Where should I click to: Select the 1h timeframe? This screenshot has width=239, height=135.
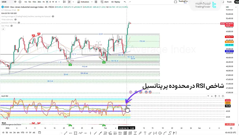pyautogui.click(x=44, y=2)
